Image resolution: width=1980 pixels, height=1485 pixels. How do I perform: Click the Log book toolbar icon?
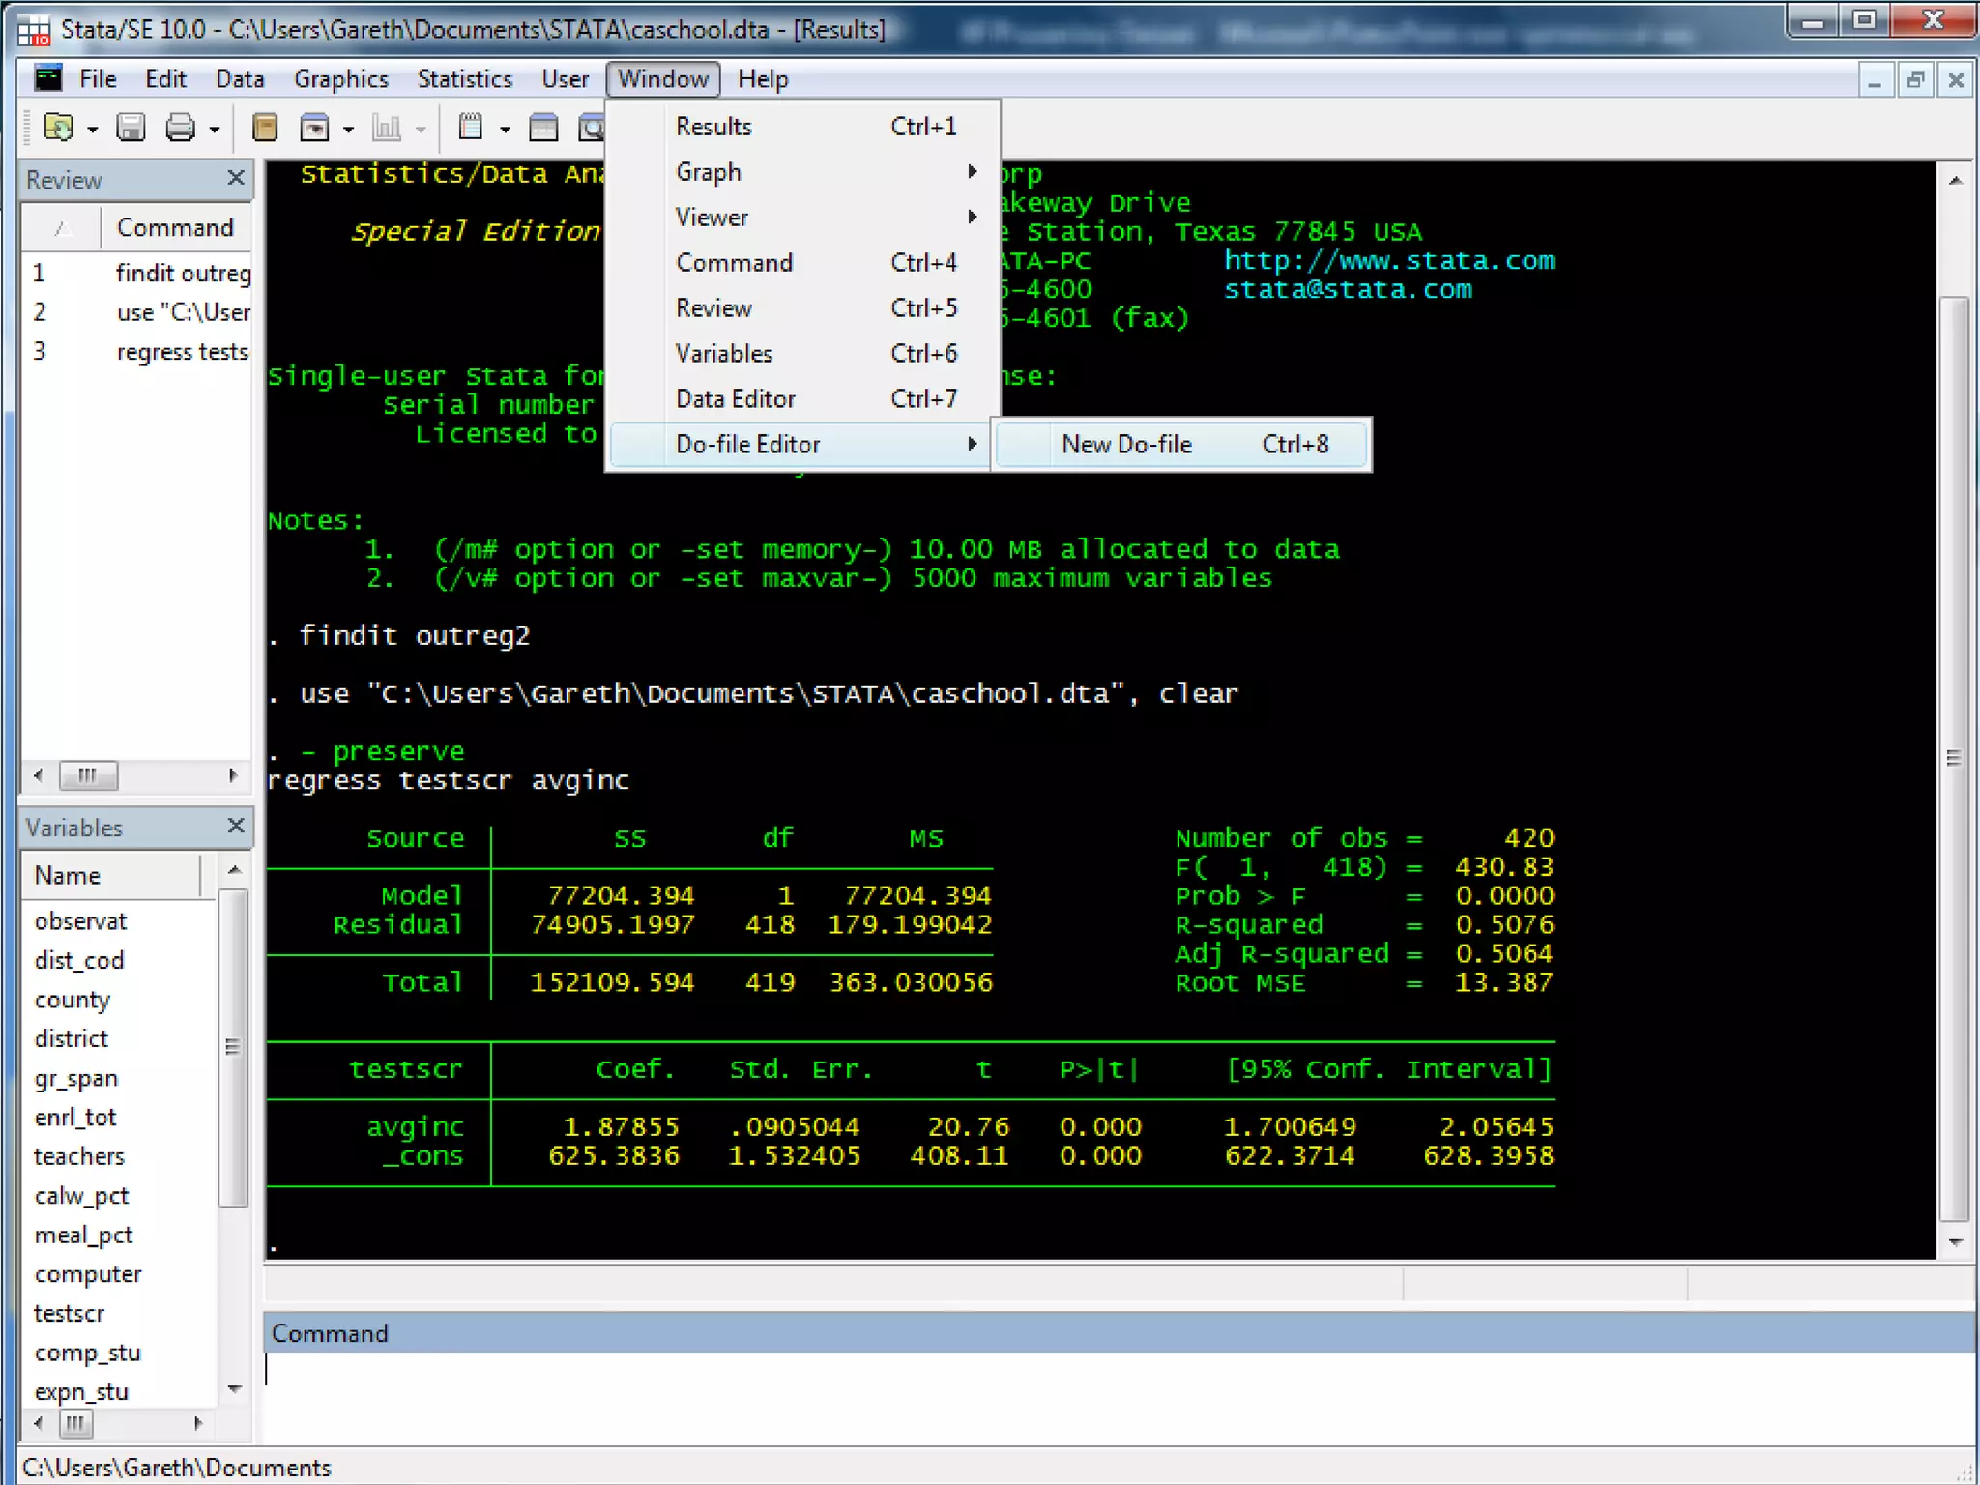(265, 128)
